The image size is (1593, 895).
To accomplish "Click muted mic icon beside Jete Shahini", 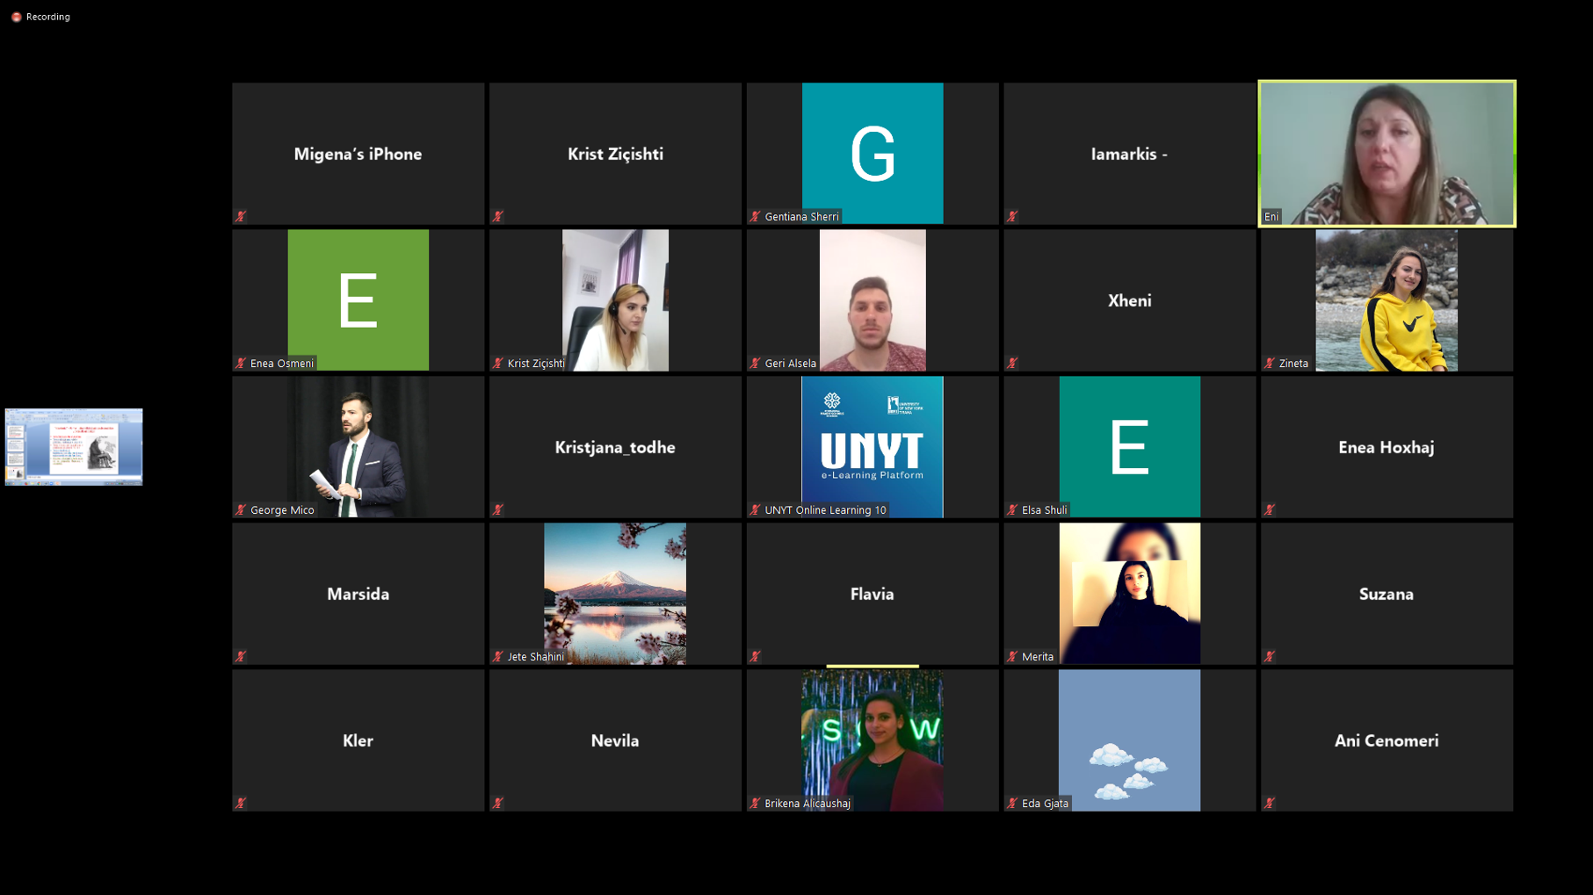I will click(498, 656).
